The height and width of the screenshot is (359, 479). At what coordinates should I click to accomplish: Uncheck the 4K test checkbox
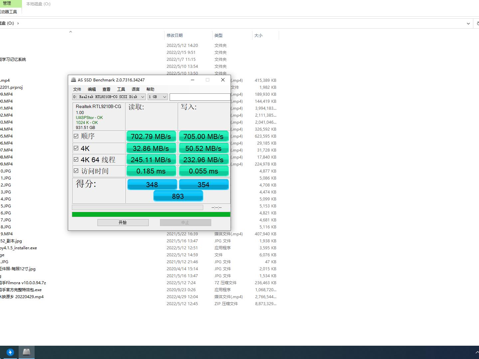[76, 148]
